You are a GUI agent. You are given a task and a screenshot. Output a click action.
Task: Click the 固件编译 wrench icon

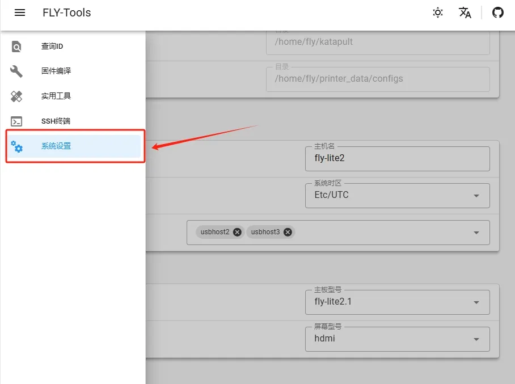click(17, 71)
